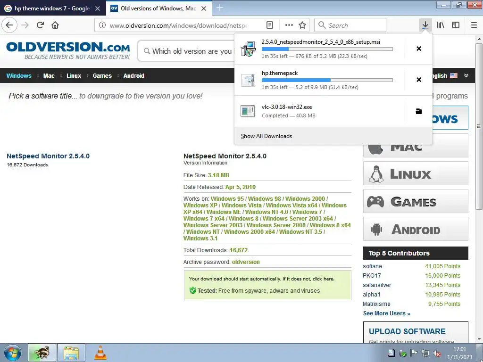483x362 pixels.
Task: Click UPLOAD SOFTWARE heading
Action: (x=407, y=331)
